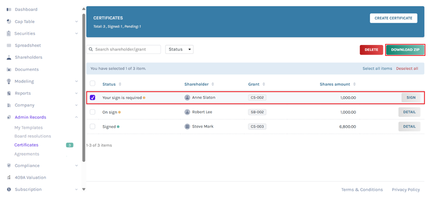
Task: Open Terms & Conditions link
Action: pos(362,190)
